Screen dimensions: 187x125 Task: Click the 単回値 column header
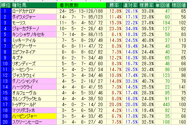[163, 5]
